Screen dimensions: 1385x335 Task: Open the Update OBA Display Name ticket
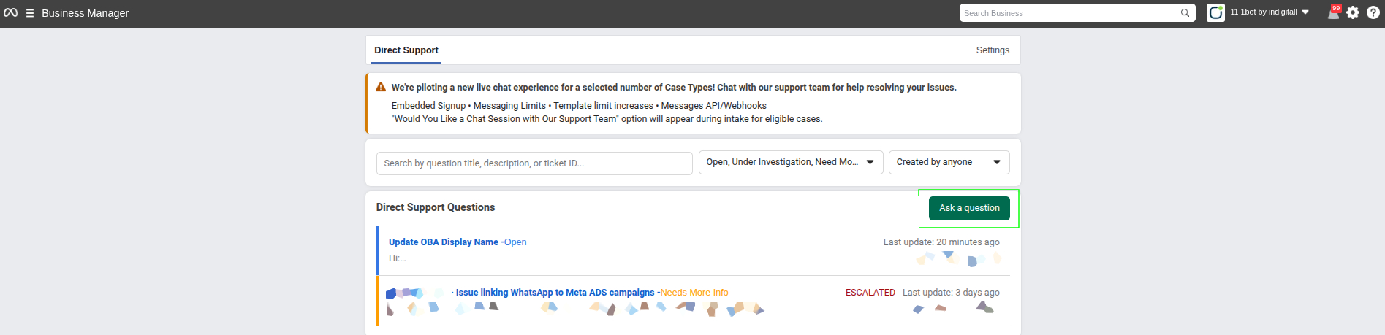444,242
